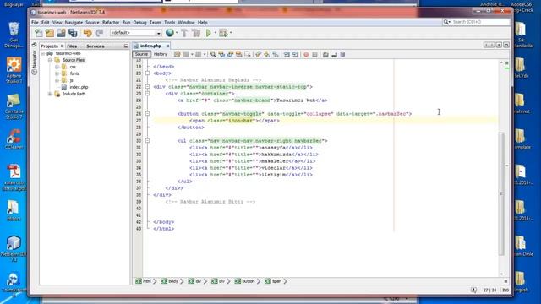Toggle the body tag code fold on line 20
Viewport: 541px width, 304px height.
pyautogui.click(x=147, y=73)
